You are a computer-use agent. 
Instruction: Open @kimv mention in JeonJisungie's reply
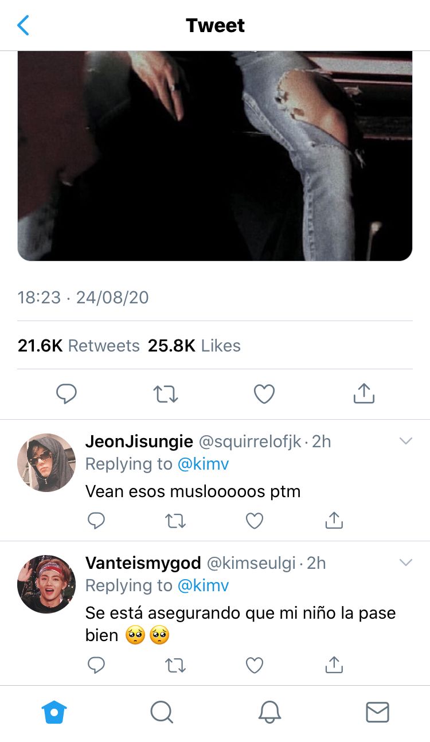click(204, 464)
